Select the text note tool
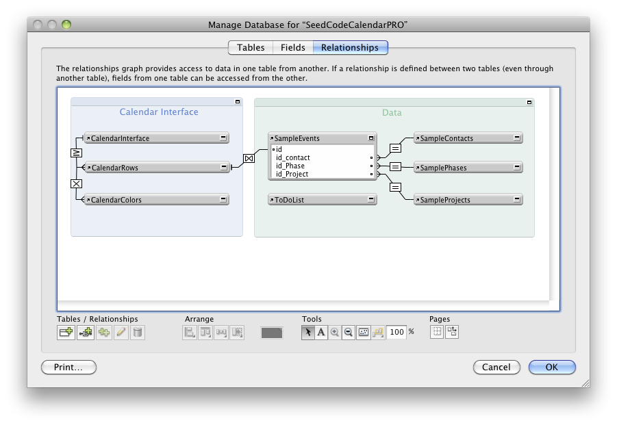 [321, 332]
